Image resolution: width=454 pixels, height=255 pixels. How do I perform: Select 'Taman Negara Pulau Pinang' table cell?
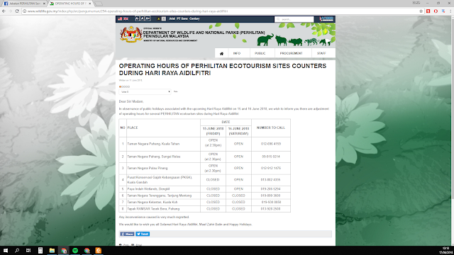tap(163, 169)
